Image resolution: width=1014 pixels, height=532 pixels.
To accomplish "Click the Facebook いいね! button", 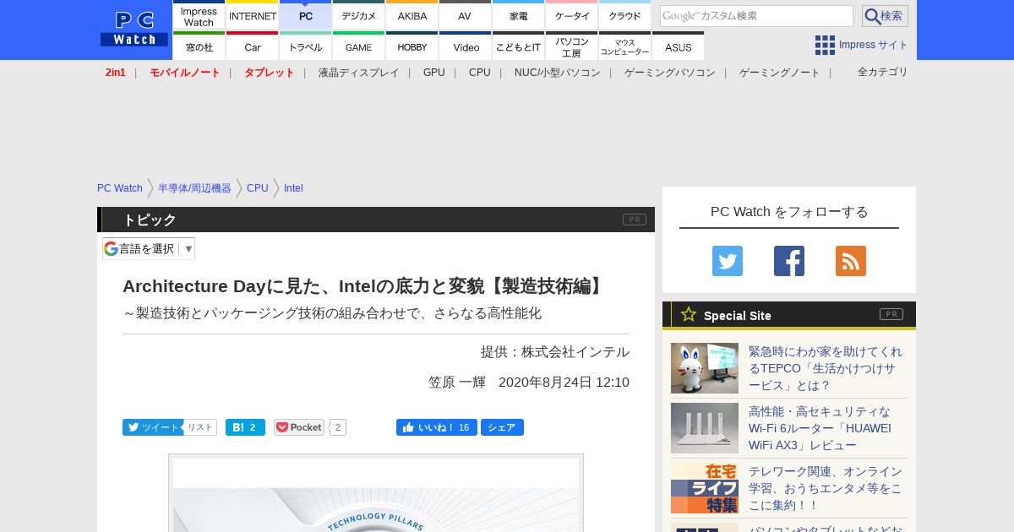I will click(437, 427).
